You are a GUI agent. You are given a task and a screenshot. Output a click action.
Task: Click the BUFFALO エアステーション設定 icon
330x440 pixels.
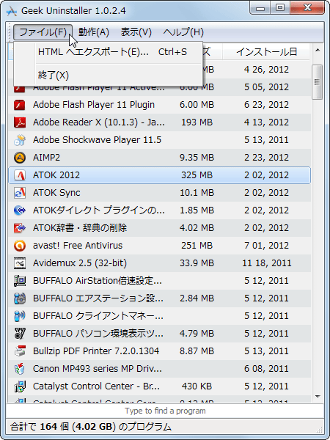20,298
